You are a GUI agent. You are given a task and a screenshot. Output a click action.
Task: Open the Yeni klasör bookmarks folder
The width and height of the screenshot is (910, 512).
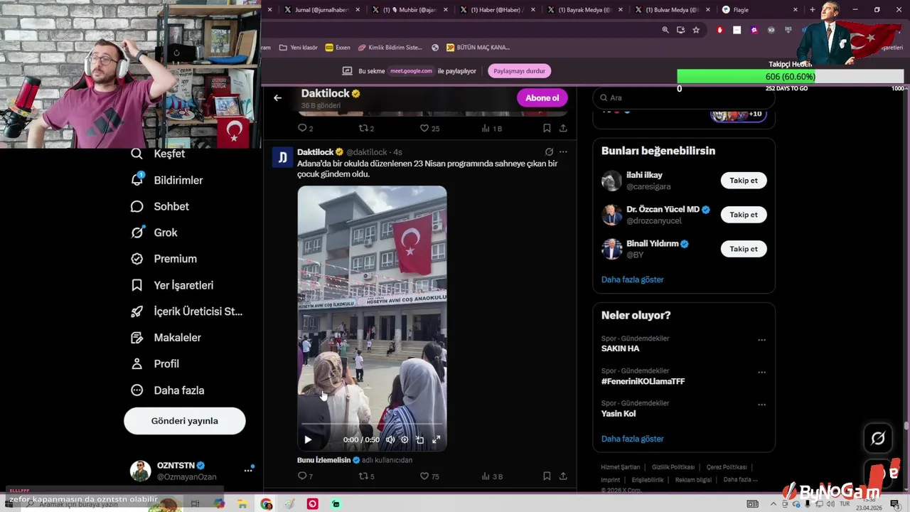[x=299, y=48]
